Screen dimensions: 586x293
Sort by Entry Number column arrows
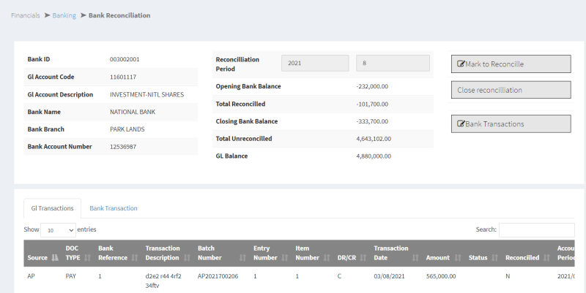pos(284,258)
